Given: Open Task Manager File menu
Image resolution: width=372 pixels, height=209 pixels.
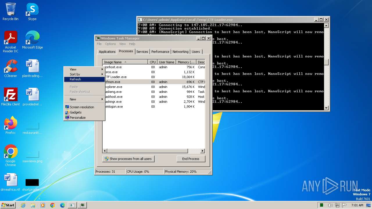Looking at the screenshot, I should point(99,44).
